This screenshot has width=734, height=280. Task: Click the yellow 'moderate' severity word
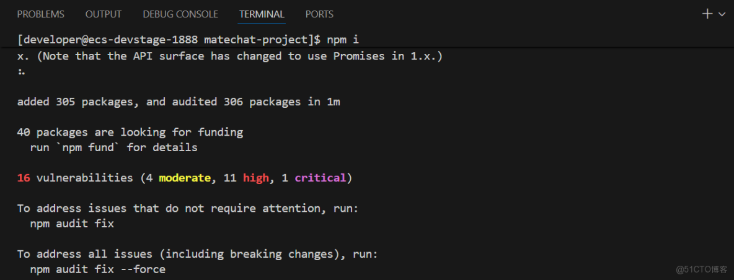(185, 178)
